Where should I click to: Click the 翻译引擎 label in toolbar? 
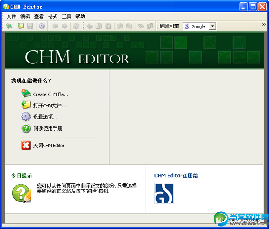point(169,26)
